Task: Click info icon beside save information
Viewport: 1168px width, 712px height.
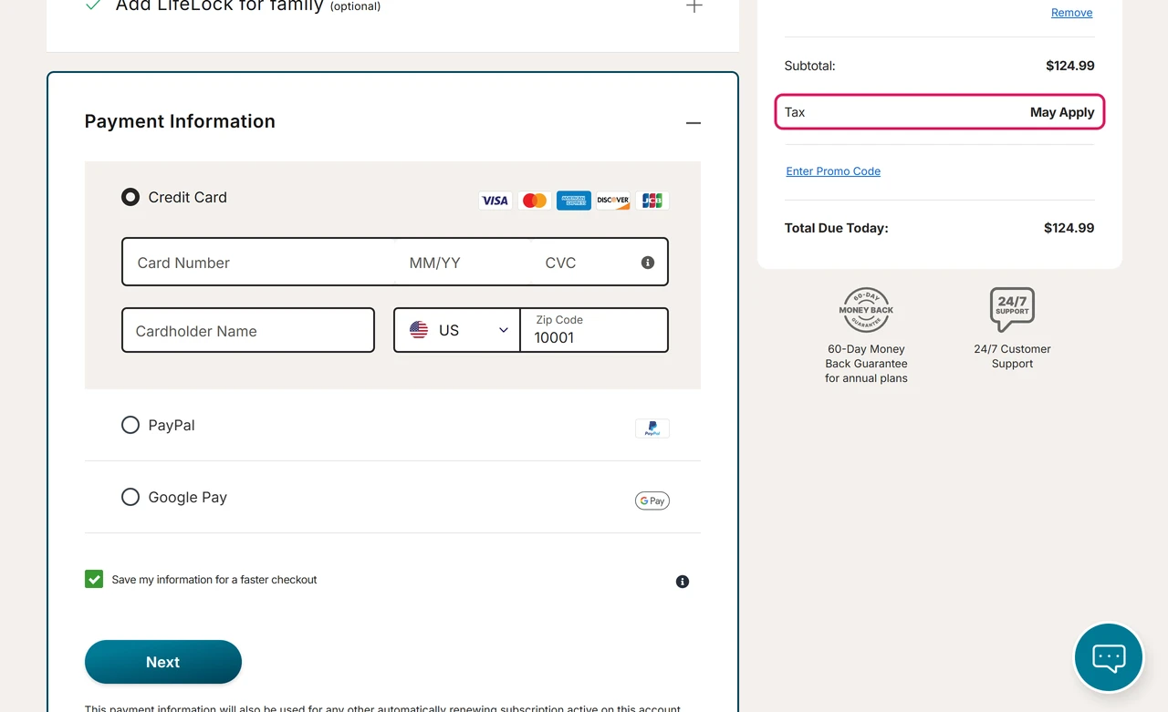Action: pyautogui.click(x=683, y=582)
